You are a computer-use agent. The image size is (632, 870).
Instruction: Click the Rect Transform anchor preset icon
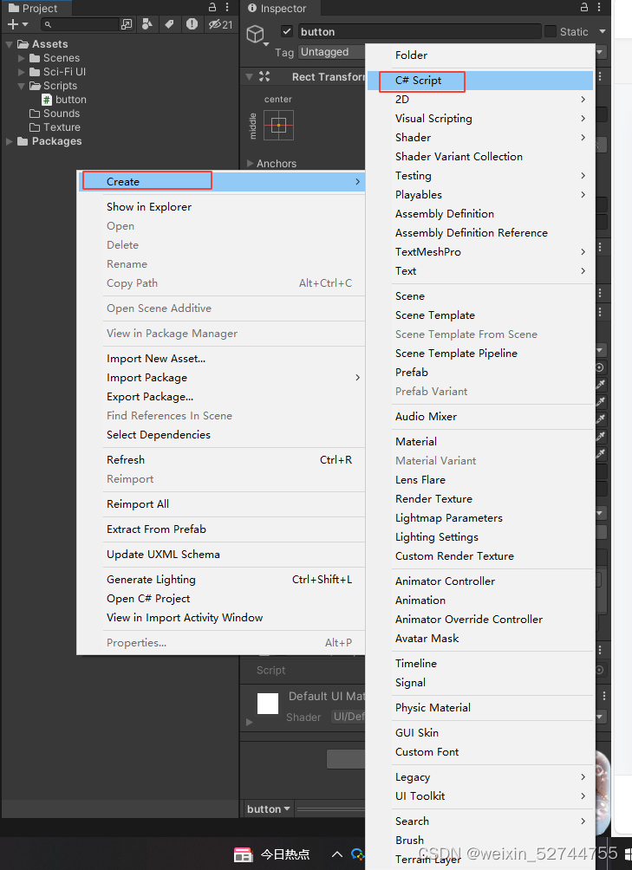point(279,127)
